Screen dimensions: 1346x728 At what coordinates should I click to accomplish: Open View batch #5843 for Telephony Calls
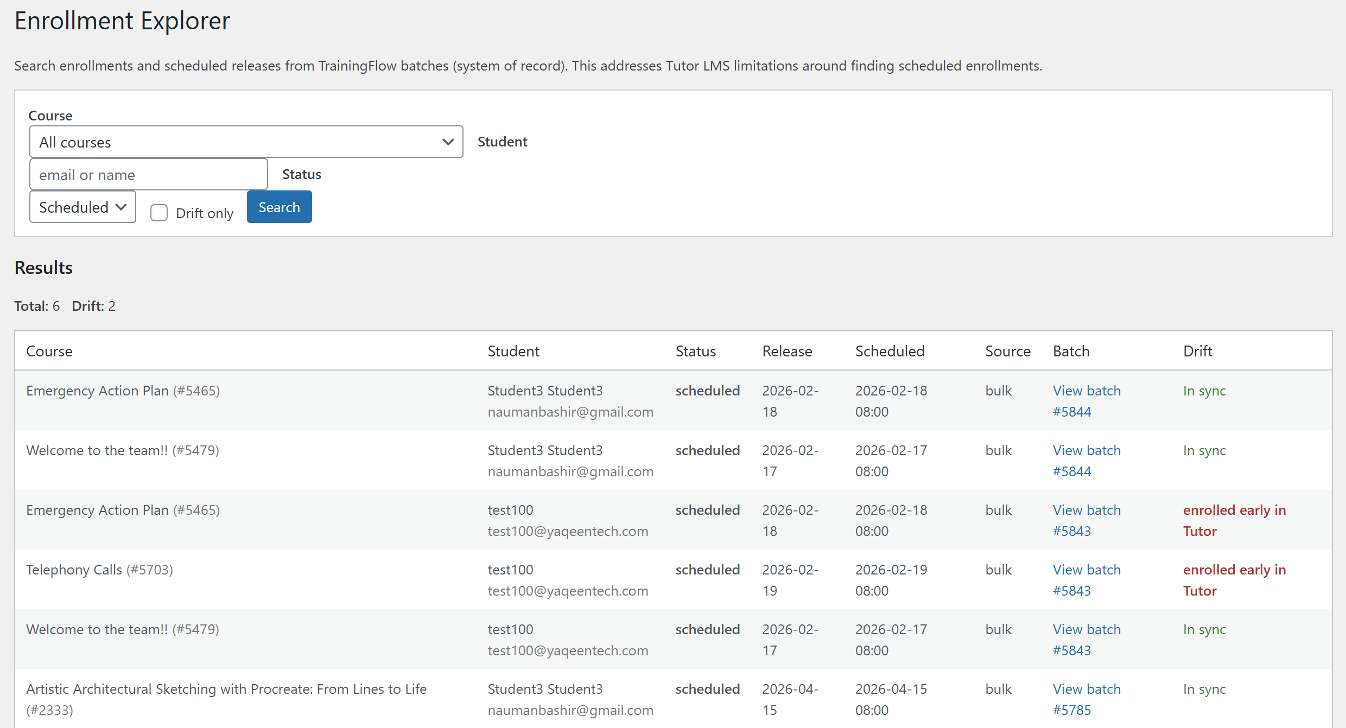pyautogui.click(x=1086, y=580)
